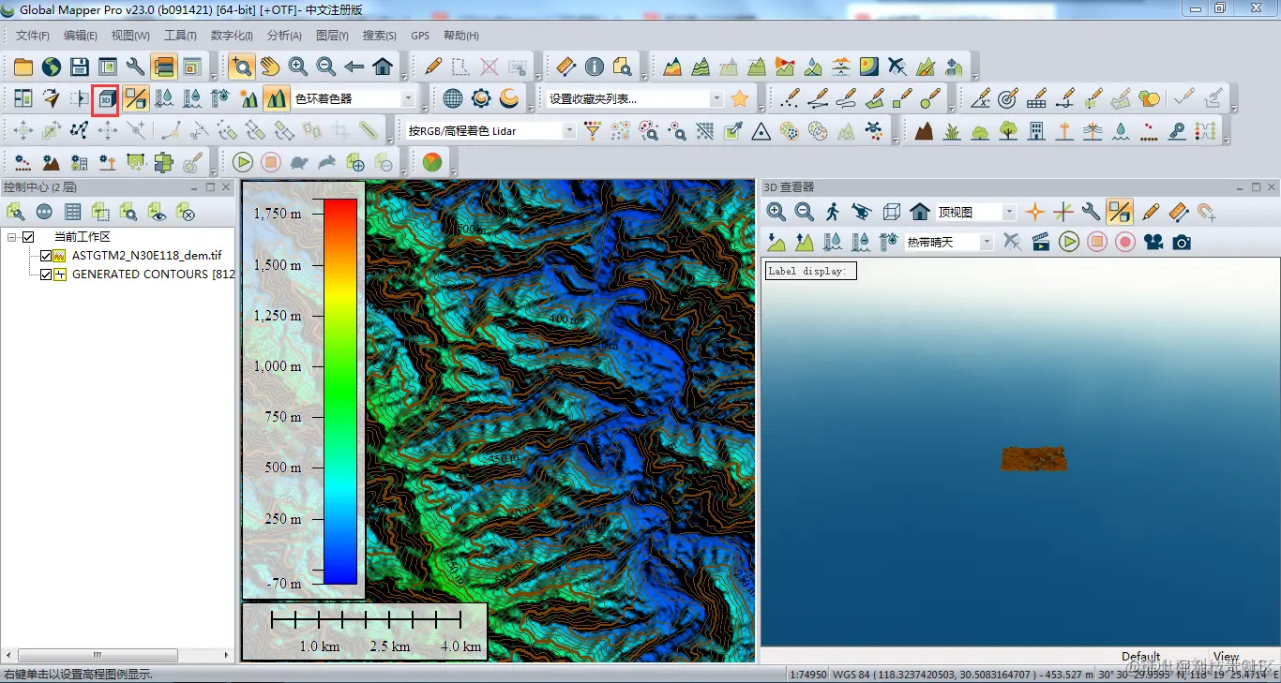This screenshot has width=1281, height=683.
Task: Click the elevation legend color bar
Action: click(x=340, y=392)
